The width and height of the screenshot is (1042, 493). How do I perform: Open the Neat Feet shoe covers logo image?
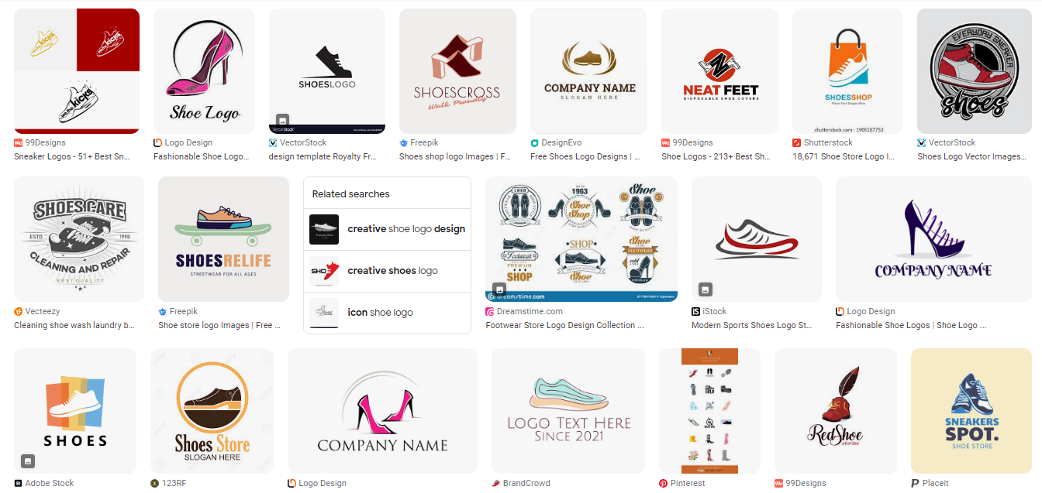[719, 71]
